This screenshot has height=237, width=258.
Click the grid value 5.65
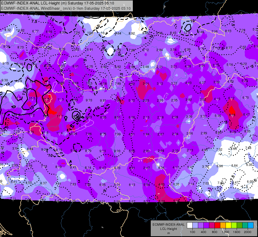[x=132, y=151]
